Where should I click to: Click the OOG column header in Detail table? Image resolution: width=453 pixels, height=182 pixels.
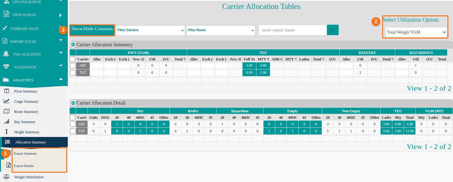coord(105,118)
